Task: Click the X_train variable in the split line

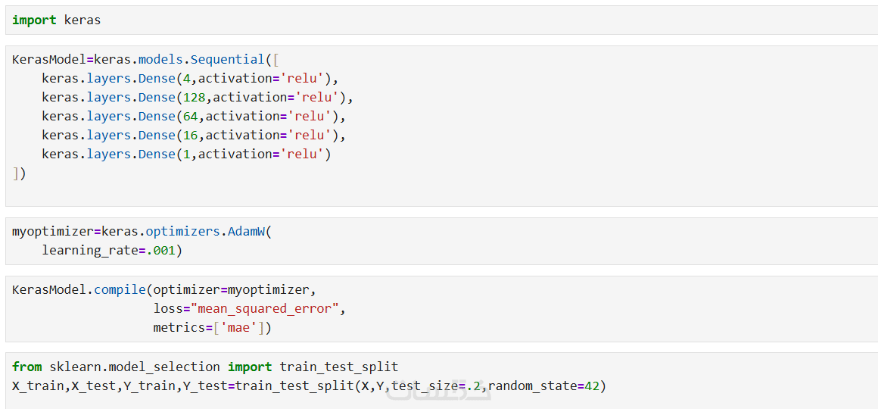Action: click(38, 386)
